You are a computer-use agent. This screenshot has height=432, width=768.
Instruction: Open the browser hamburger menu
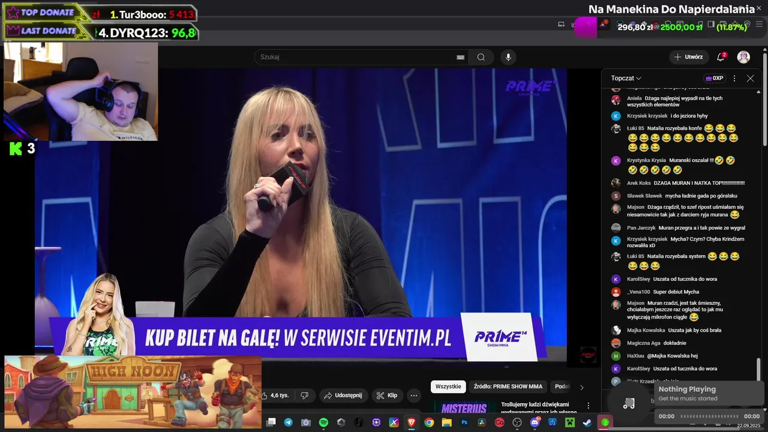760,24
